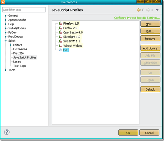
Task: Select the OpenLaszlo 4.0 profile name
Action: [73, 32]
